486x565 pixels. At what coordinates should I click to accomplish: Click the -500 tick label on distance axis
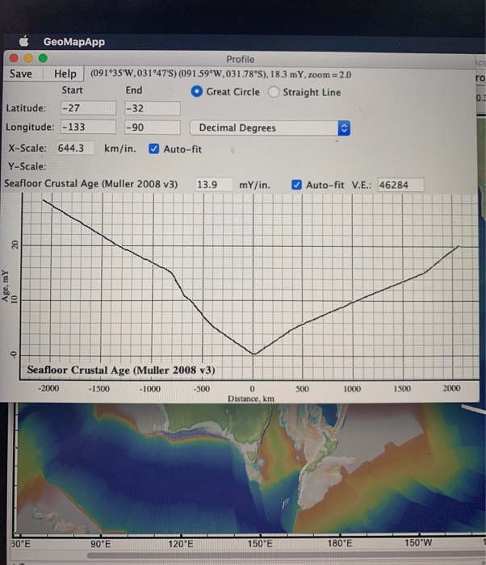click(202, 389)
